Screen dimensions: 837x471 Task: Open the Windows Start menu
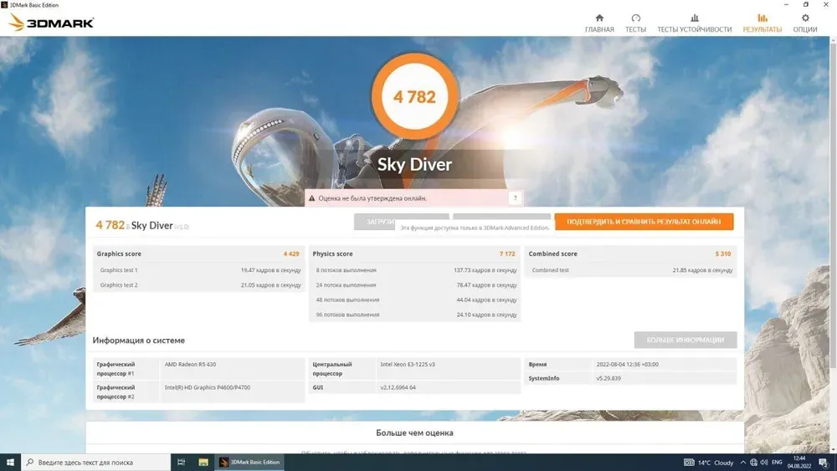tap(11, 462)
